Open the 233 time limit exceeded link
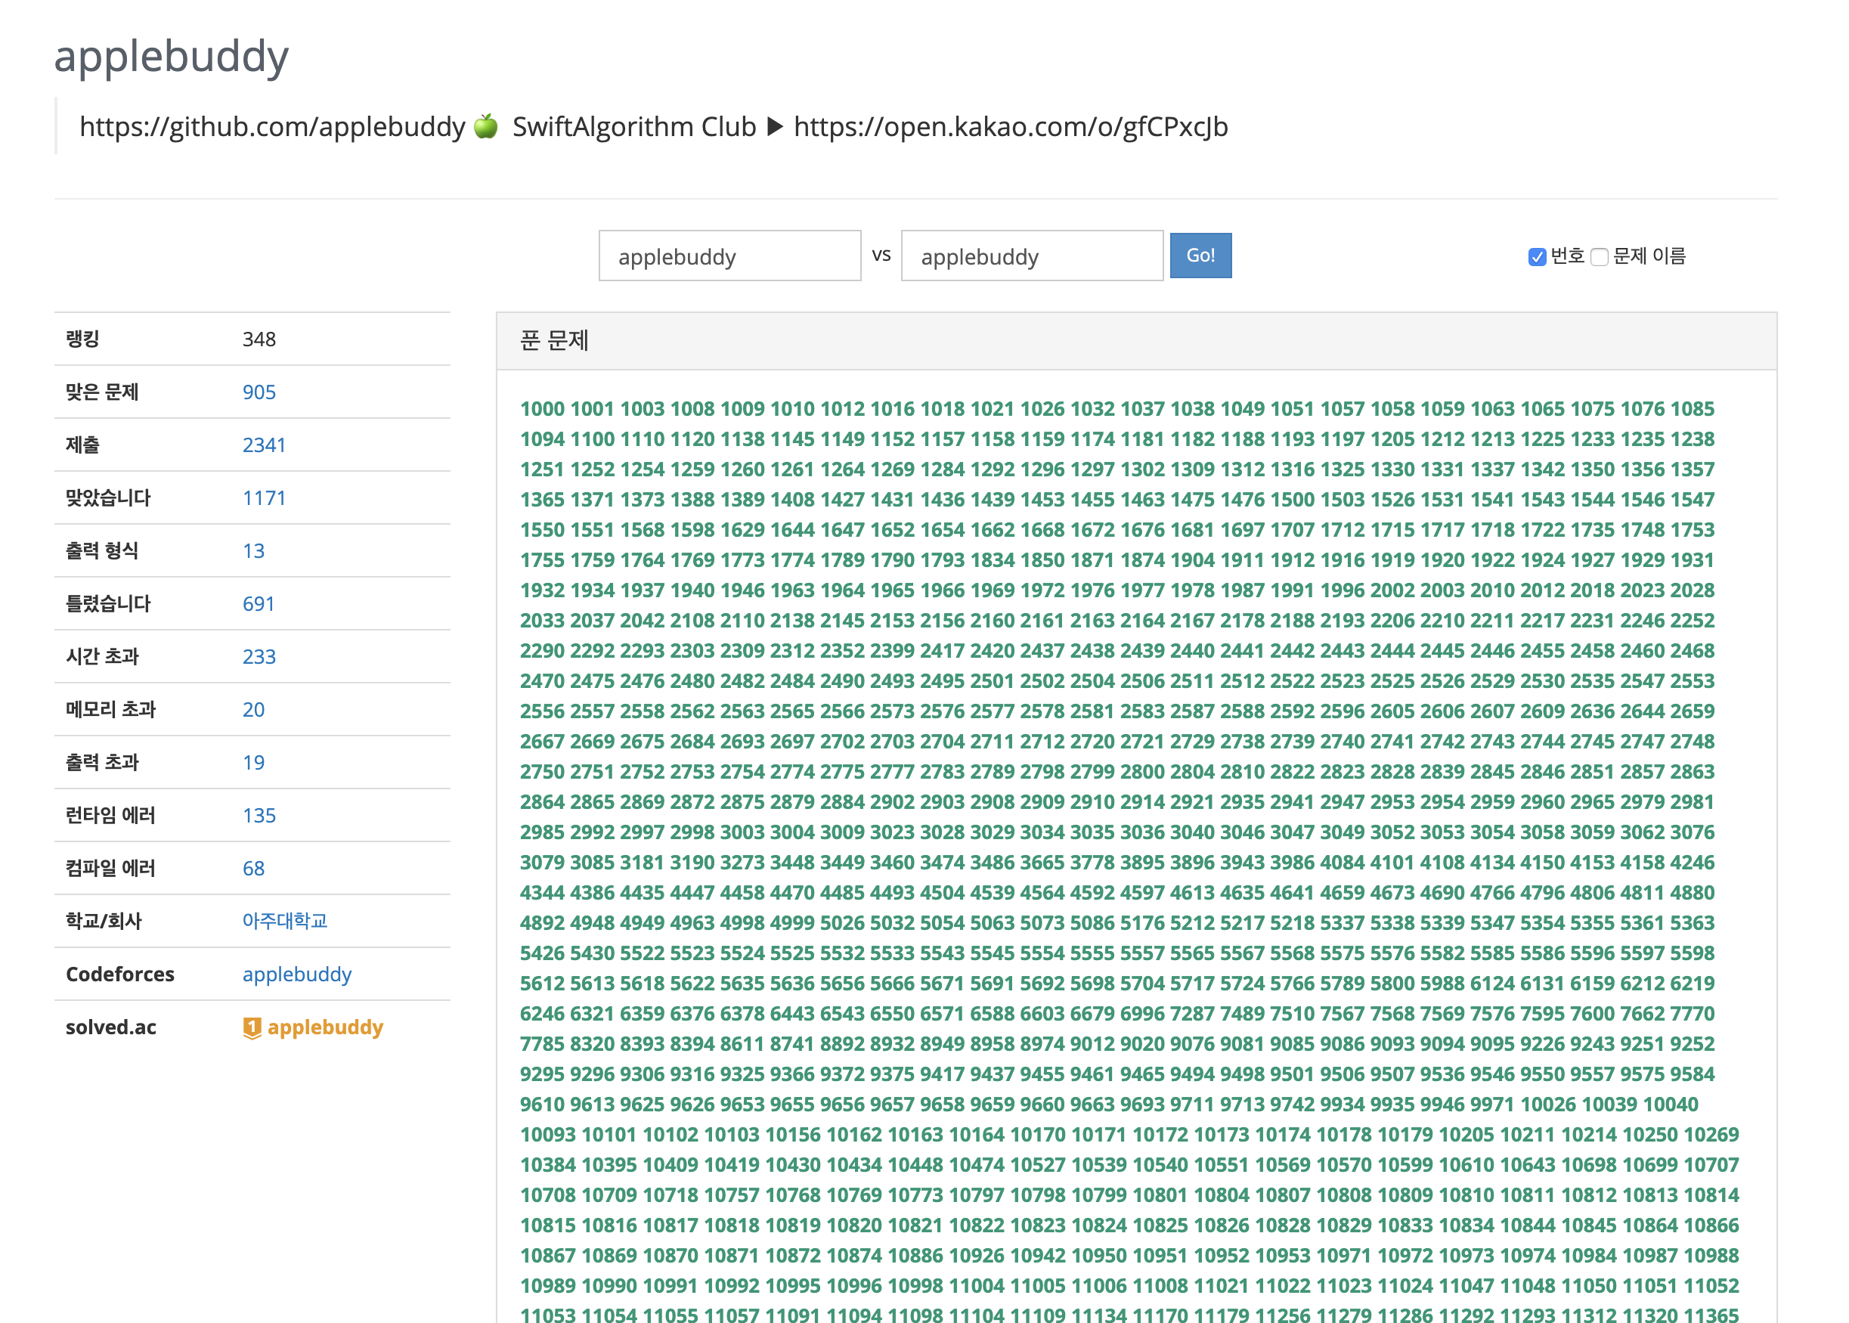This screenshot has height=1323, width=1849. point(259,657)
